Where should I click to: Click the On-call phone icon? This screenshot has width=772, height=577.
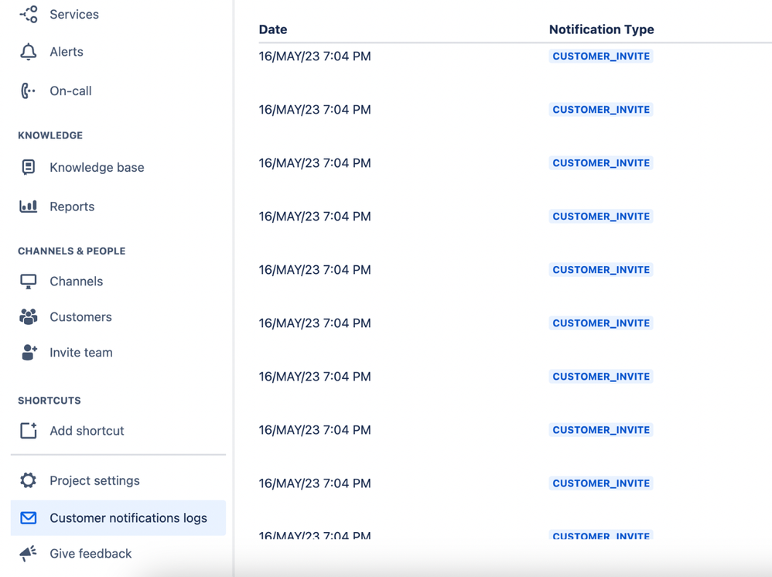tap(28, 90)
